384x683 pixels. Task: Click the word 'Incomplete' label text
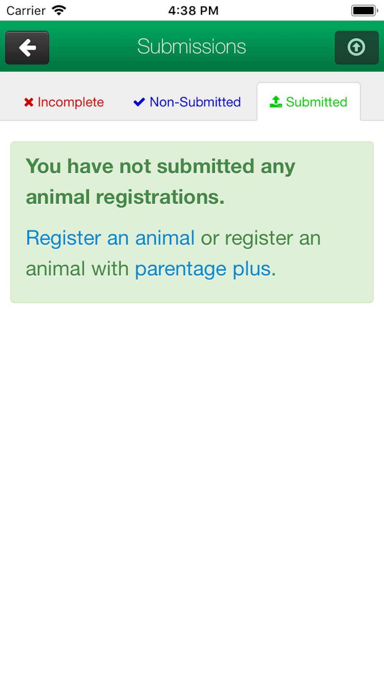[x=71, y=102]
